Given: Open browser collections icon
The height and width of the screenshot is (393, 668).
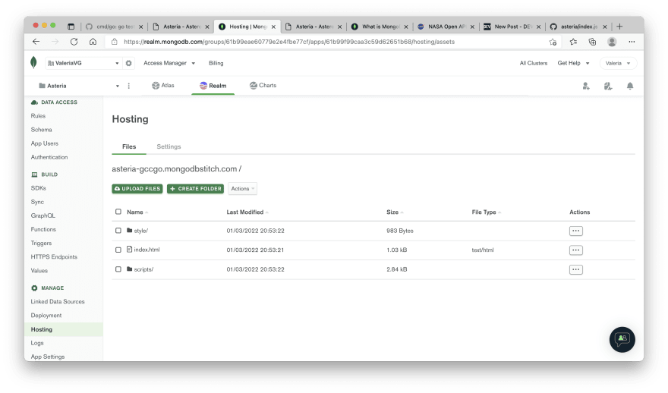Looking at the screenshot, I should tap(592, 42).
